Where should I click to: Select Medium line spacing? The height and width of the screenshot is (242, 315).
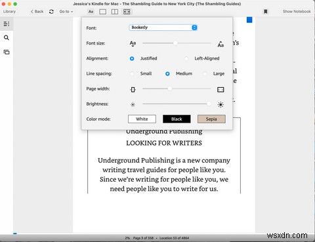tap(167, 73)
